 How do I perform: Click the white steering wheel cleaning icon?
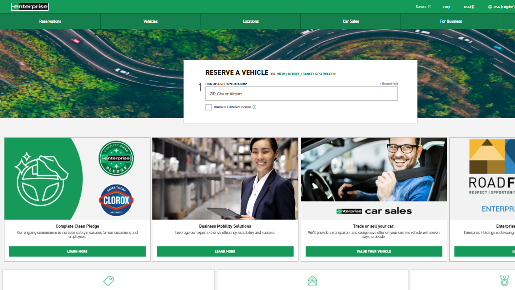pos(41,179)
